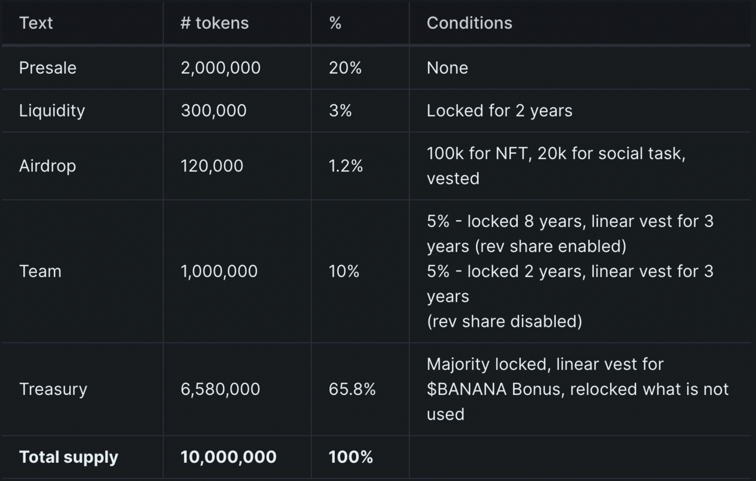This screenshot has height=481, width=756.
Task: Click the Liquidity row label
Action: click(52, 111)
